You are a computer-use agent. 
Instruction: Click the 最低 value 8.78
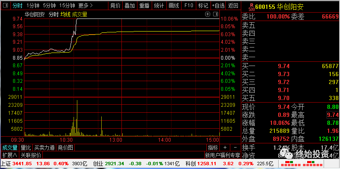pyautogui.click(x=332, y=123)
